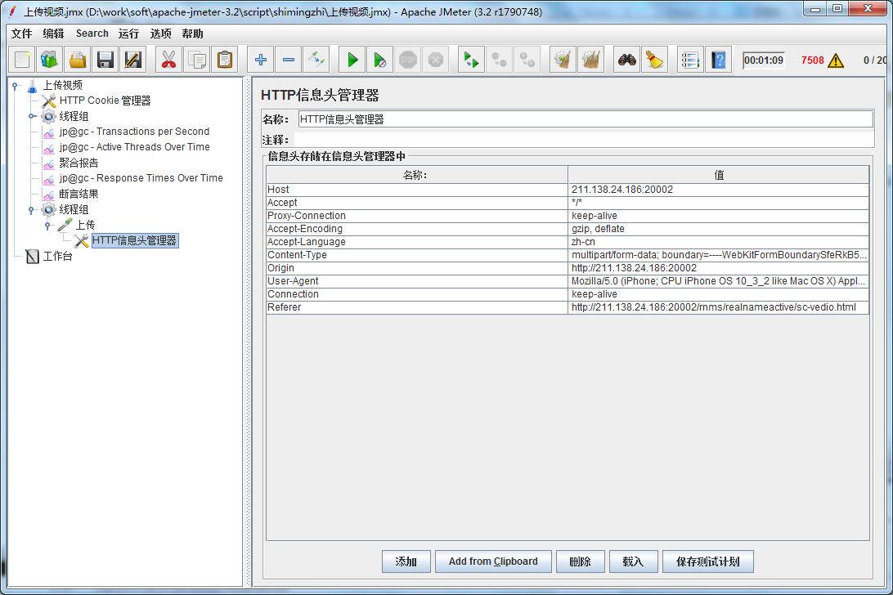Click the Copy icon in toolbar
893x595 pixels.
coord(197,60)
